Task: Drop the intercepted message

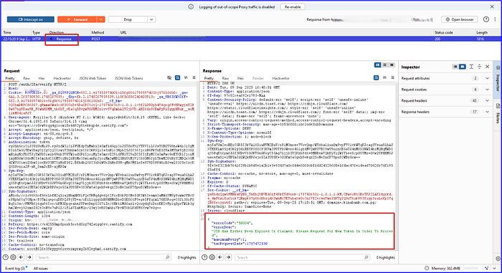Action: [x=128, y=19]
